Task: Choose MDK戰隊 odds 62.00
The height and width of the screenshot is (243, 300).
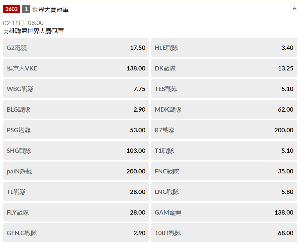Action: pos(224,109)
